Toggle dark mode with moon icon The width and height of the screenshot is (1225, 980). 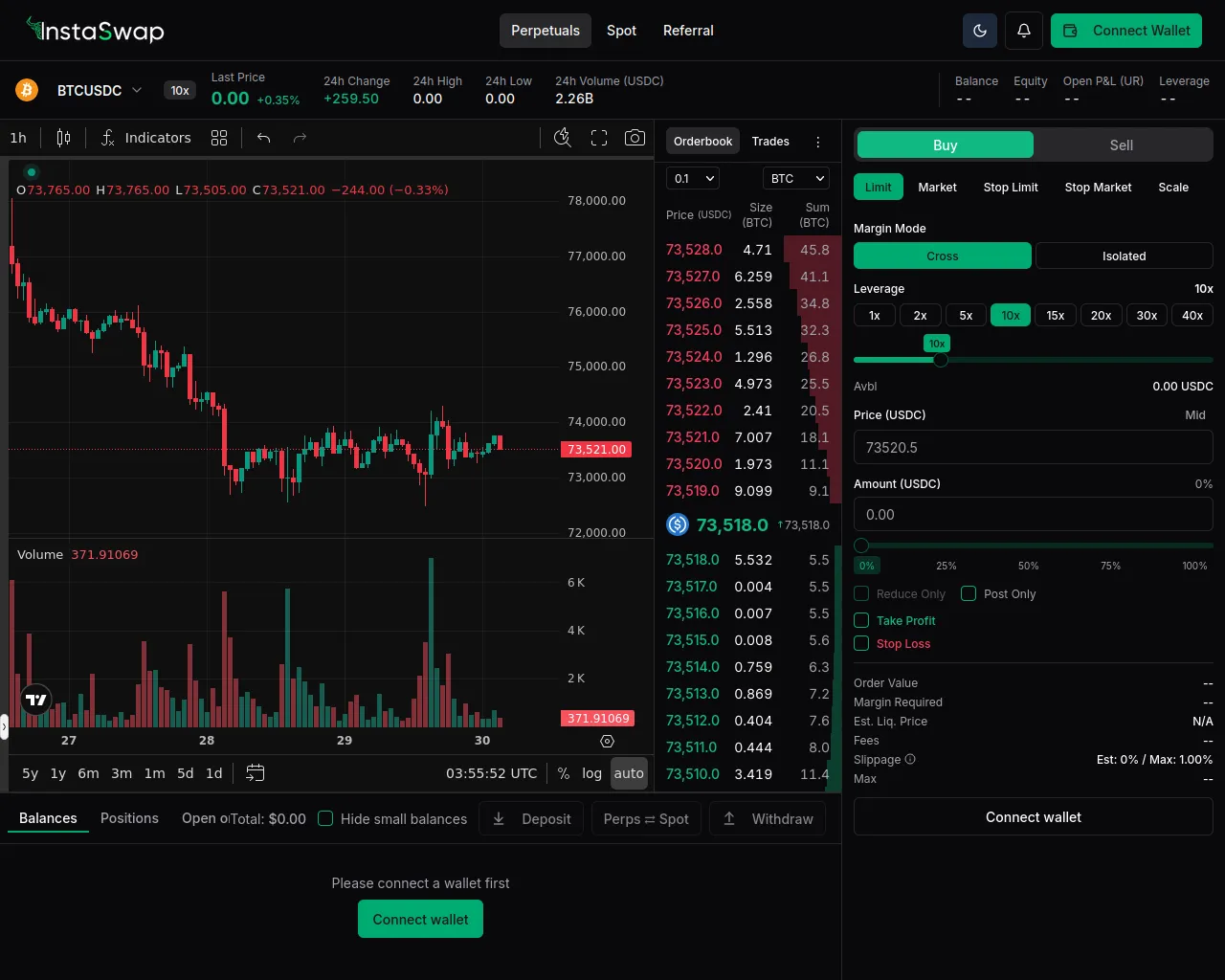[x=980, y=31]
